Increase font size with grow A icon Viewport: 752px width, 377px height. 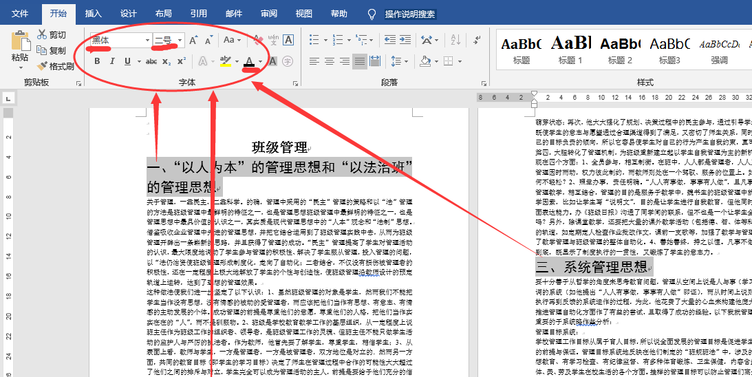pos(193,41)
